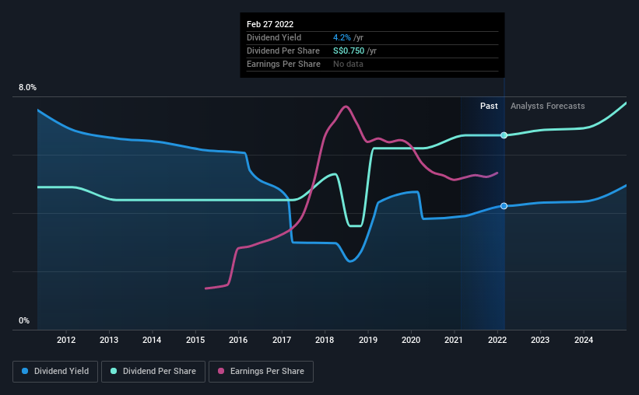Click the 4.2% Dividend Yield value in tooltip
The image size is (639, 395).
342,37
